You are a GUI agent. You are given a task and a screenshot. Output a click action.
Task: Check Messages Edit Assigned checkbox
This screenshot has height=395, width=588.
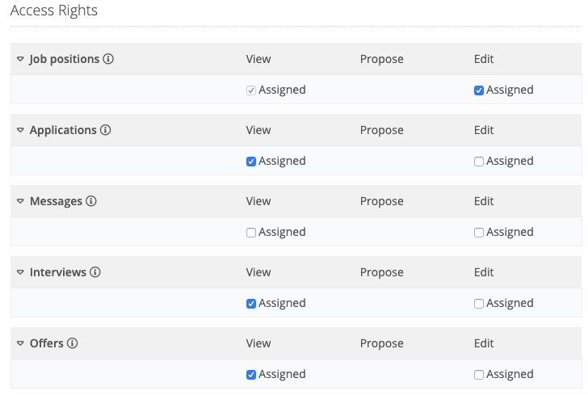(479, 233)
